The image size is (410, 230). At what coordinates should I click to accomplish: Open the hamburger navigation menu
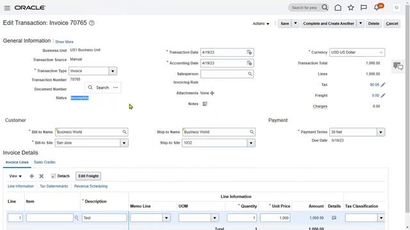click(7, 8)
